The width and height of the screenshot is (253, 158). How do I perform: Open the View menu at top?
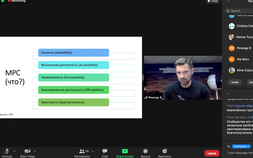213,1
